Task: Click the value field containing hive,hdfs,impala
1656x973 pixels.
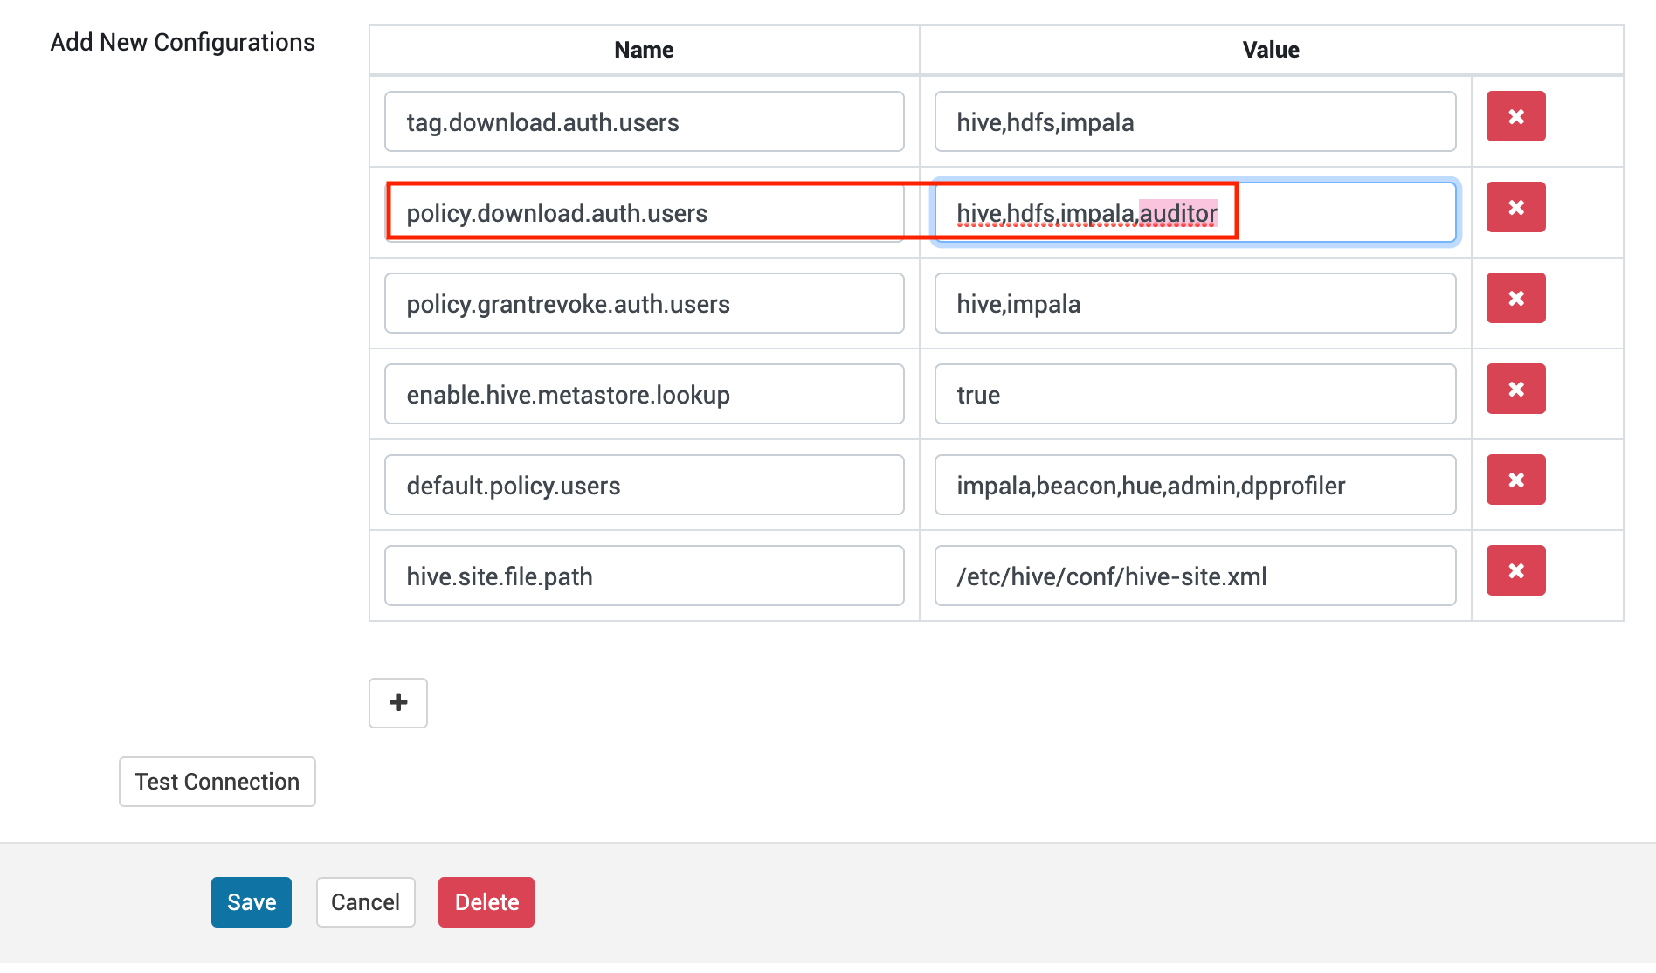Action: pos(1194,121)
